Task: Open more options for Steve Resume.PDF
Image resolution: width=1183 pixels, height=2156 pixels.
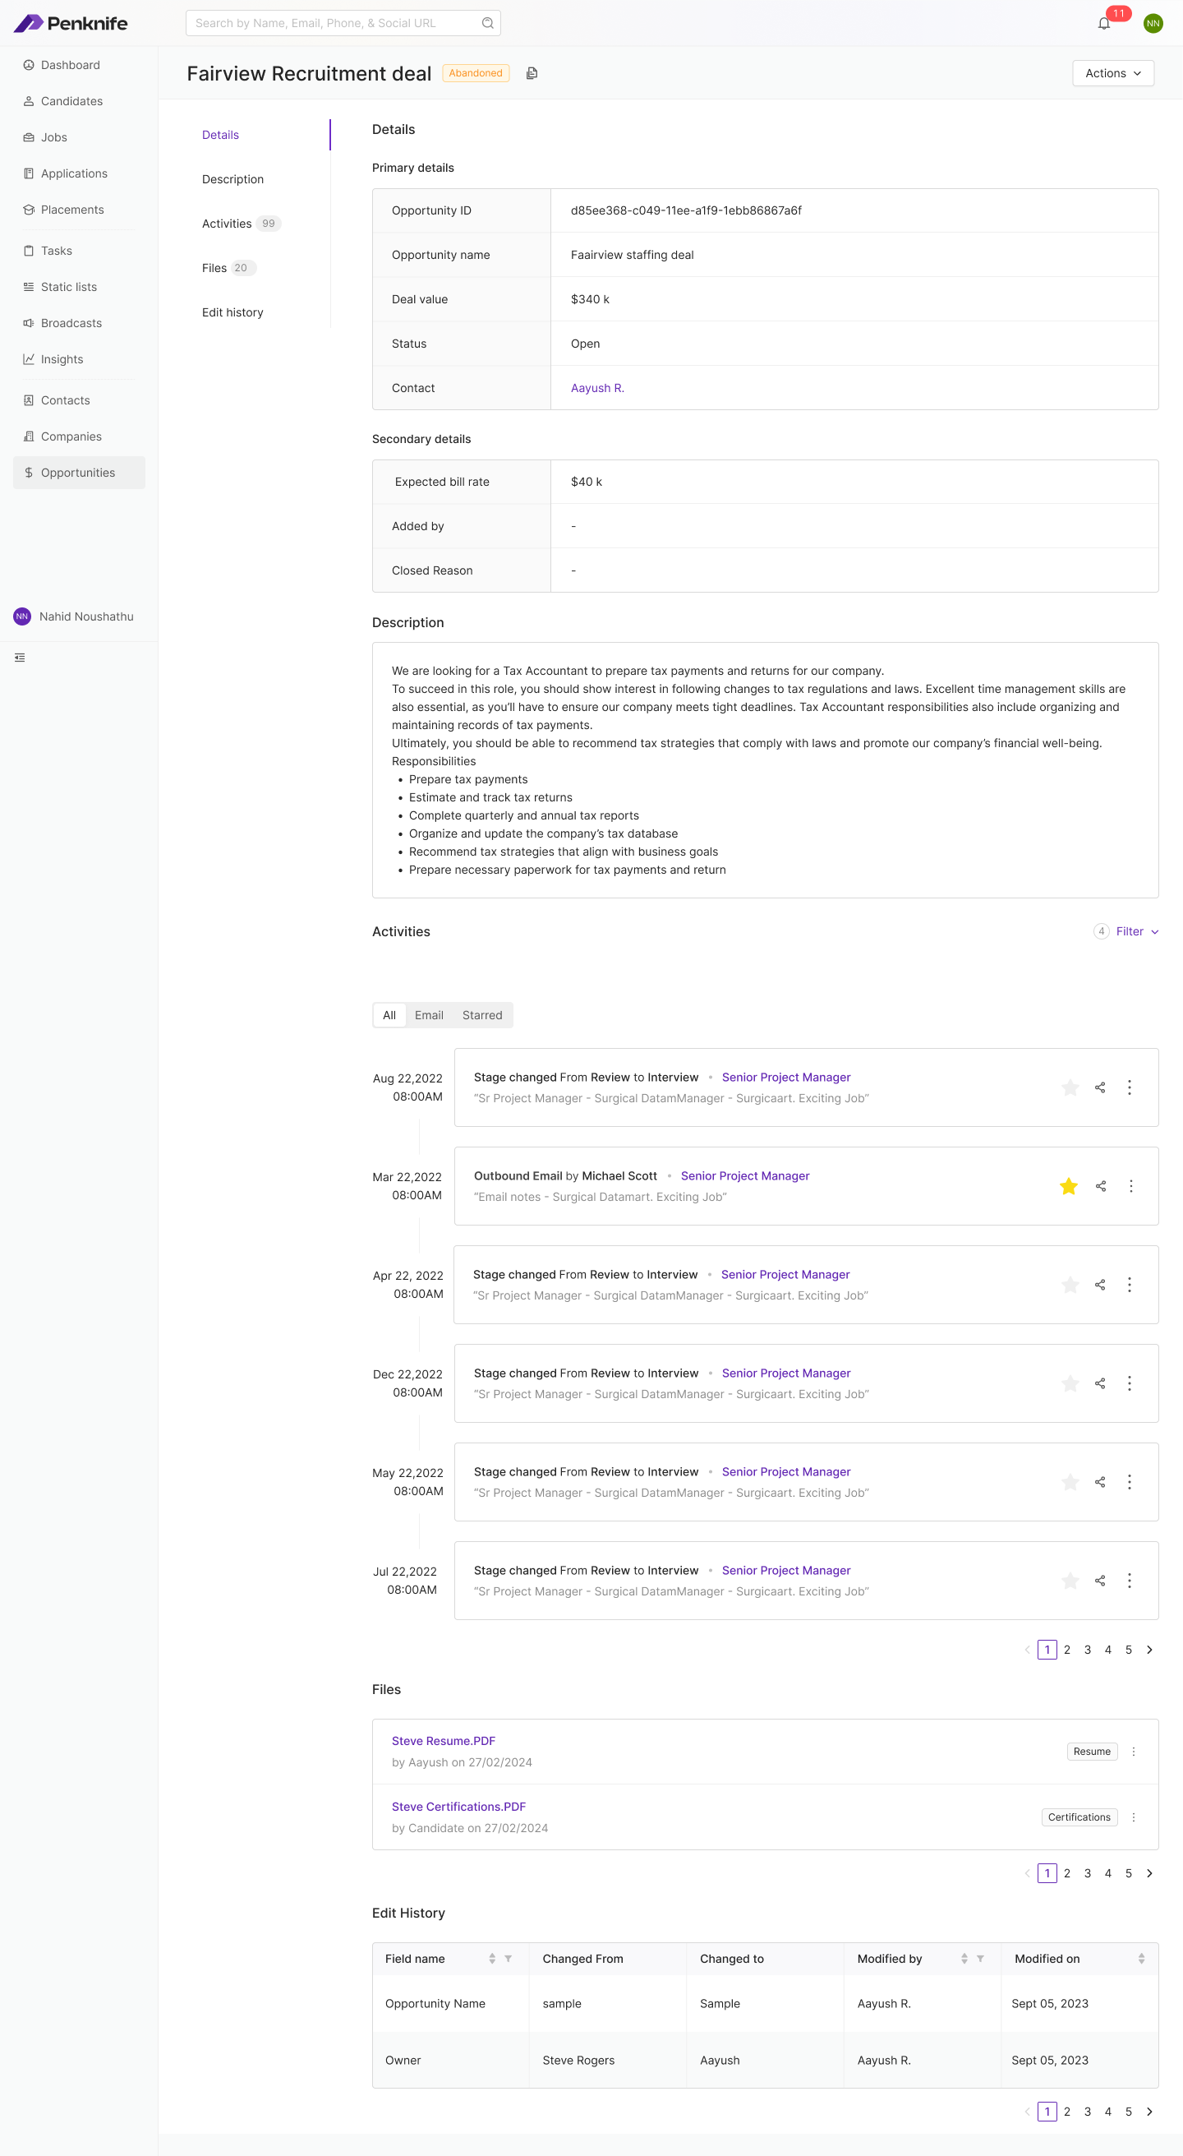Action: [1134, 1752]
